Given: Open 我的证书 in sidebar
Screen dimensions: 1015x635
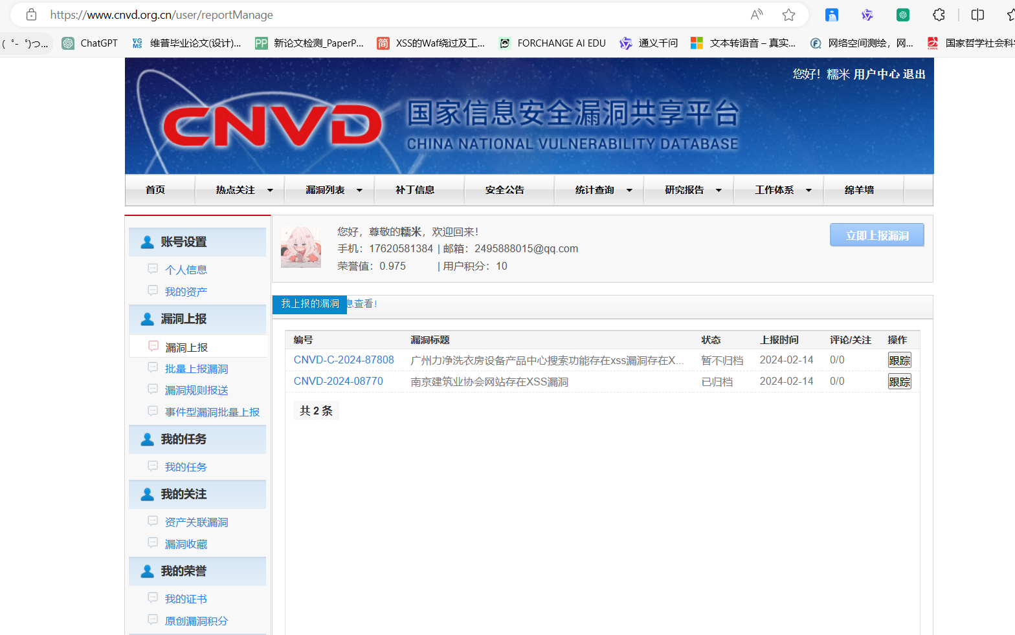Looking at the screenshot, I should click(186, 599).
